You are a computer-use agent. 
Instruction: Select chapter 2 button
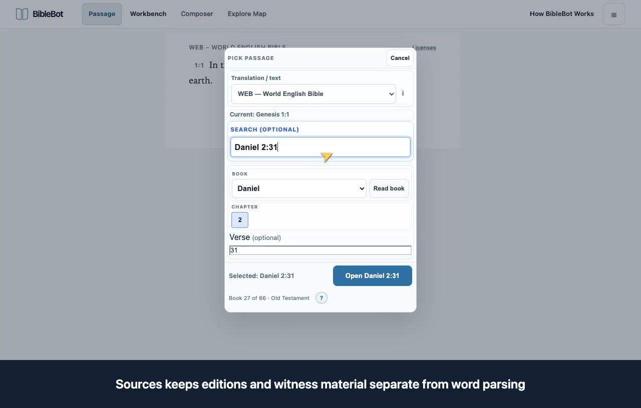(x=240, y=220)
